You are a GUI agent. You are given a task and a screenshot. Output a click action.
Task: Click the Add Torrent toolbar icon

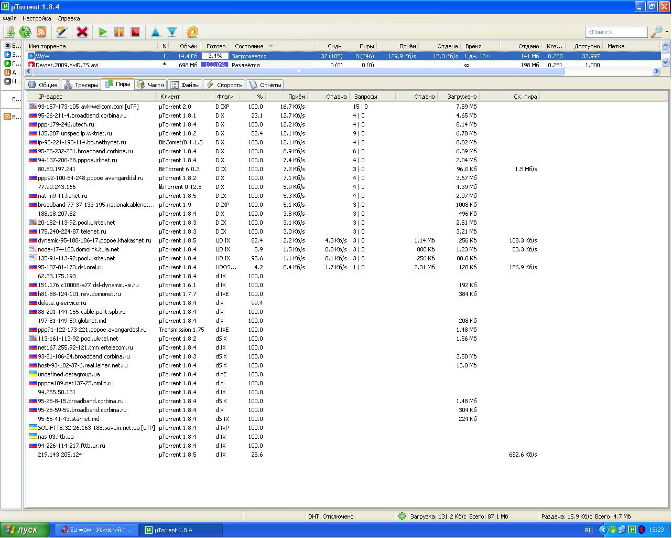pyautogui.click(x=9, y=33)
